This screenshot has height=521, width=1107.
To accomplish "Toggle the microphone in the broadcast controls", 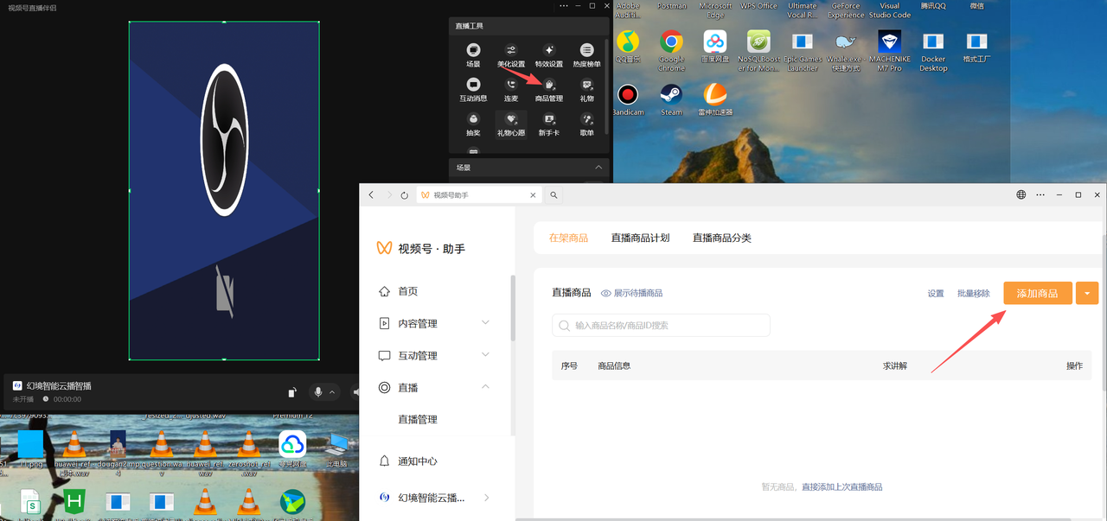I will point(319,391).
